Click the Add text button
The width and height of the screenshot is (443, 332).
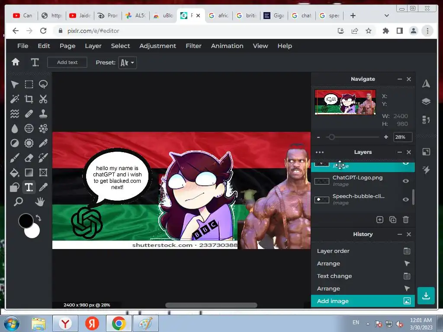pyautogui.click(x=67, y=62)
